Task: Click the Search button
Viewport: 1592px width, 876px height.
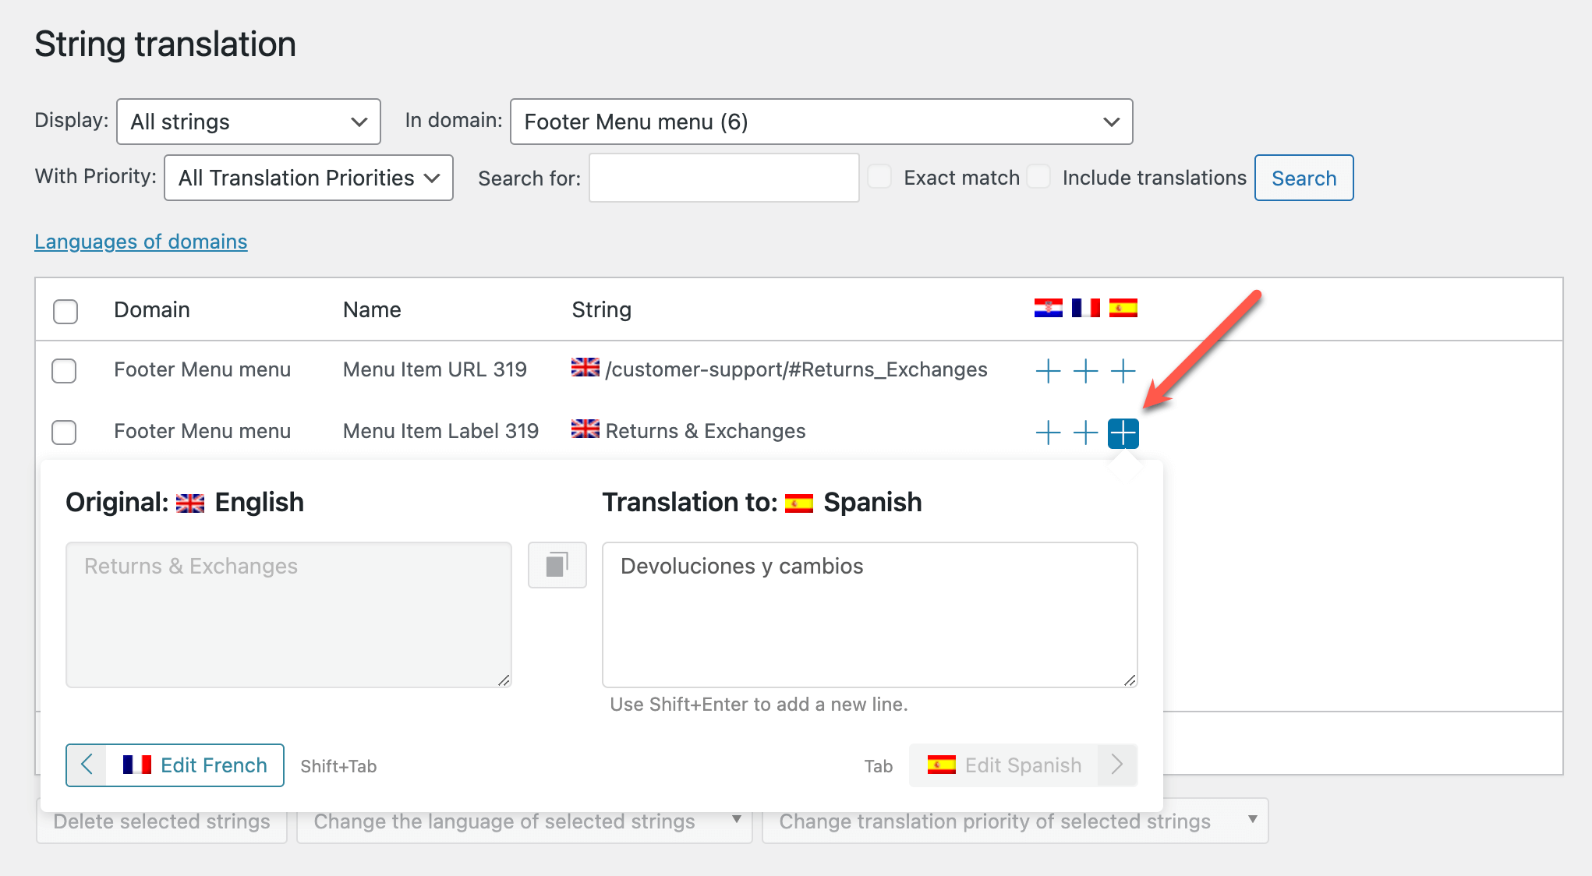Action: click(1303, 178)
